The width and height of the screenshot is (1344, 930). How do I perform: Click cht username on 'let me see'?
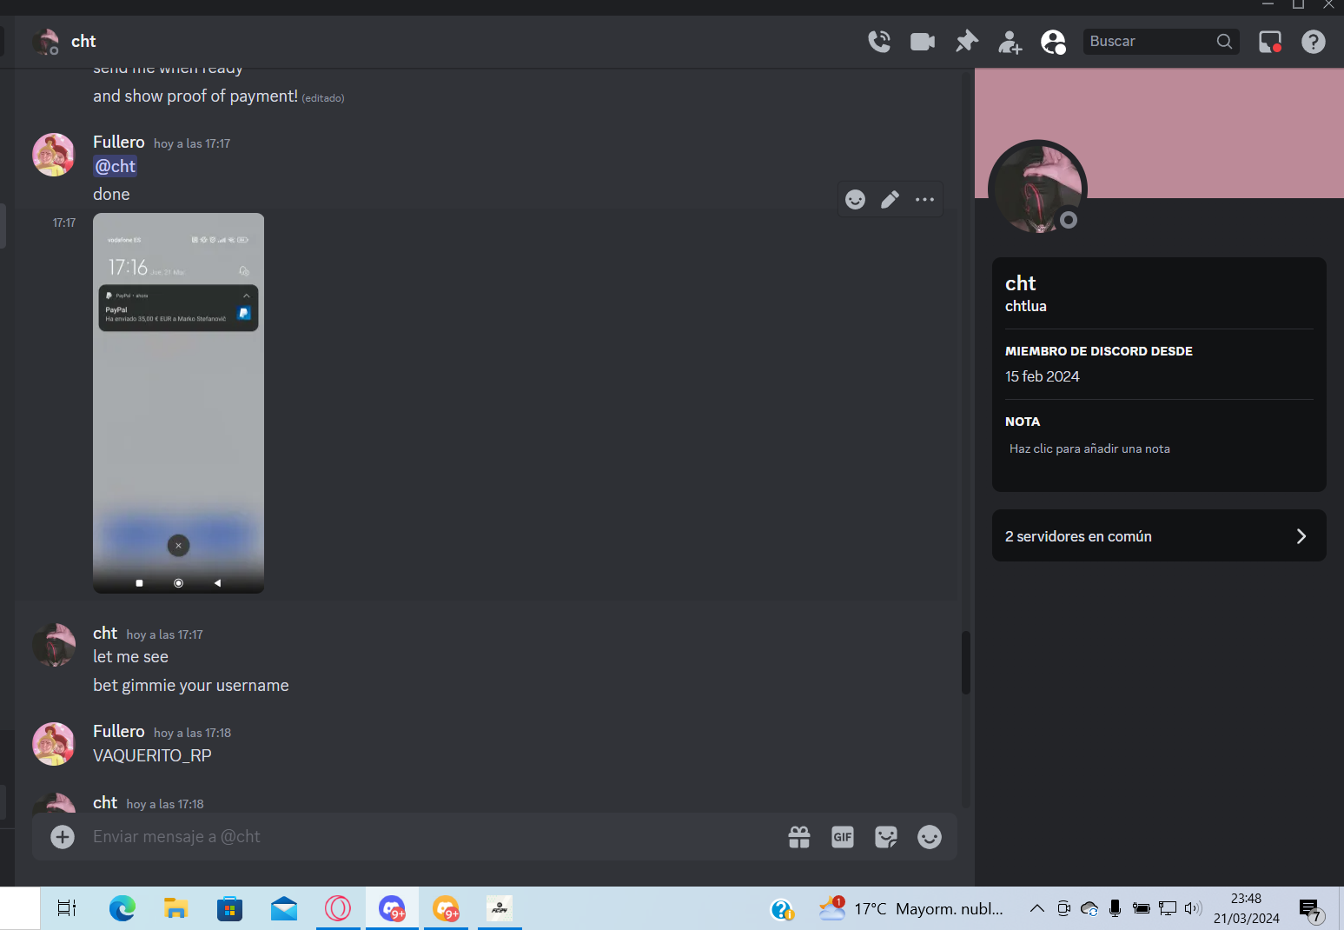tap(105, 633)
